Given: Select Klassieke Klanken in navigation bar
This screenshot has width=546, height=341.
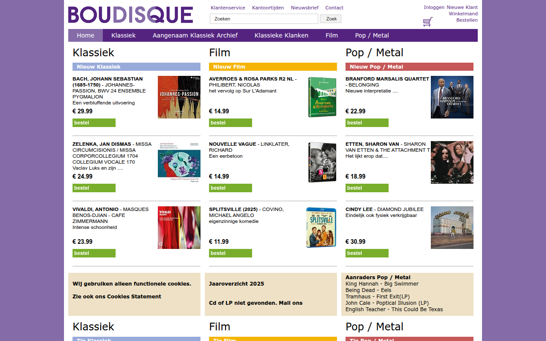Looking at the screenshot, I should 282,35.
